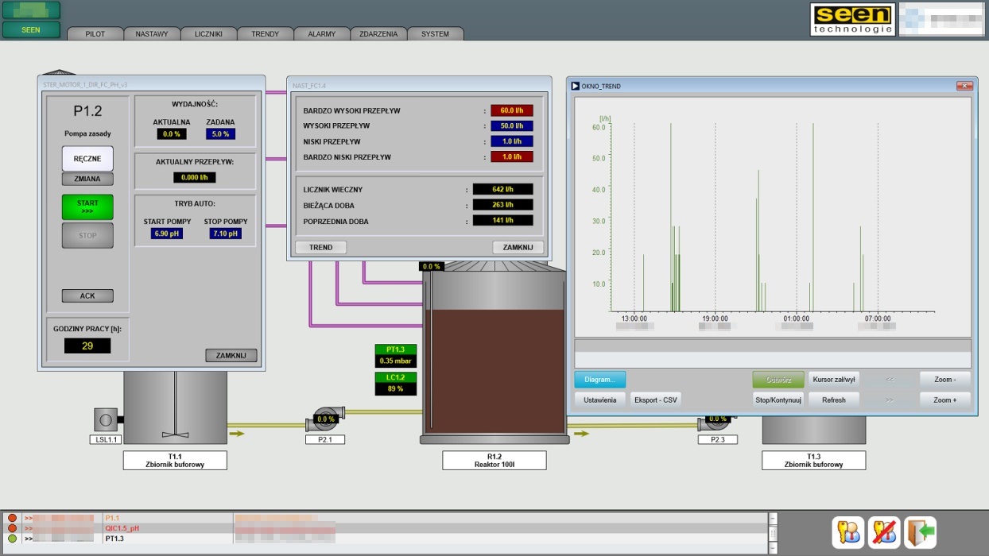Open the Diagram... selector in trend window
Screen dimensions: 989x556
[x=599, y=380]
